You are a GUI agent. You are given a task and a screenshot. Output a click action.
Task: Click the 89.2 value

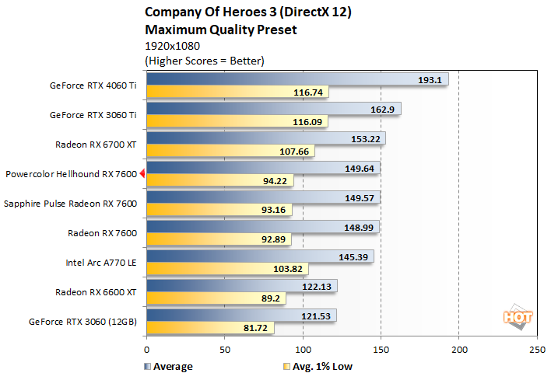pos(271,298)
